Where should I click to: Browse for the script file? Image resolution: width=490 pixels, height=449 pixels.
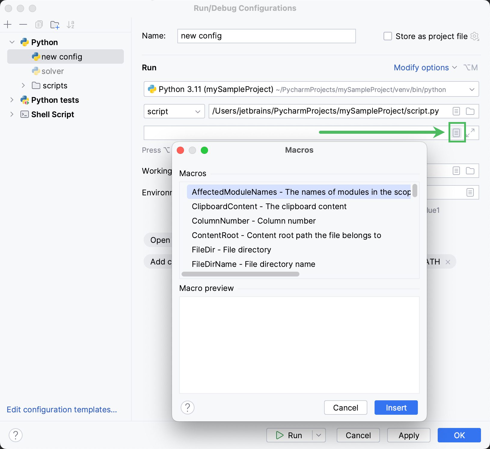click(470, 111)
